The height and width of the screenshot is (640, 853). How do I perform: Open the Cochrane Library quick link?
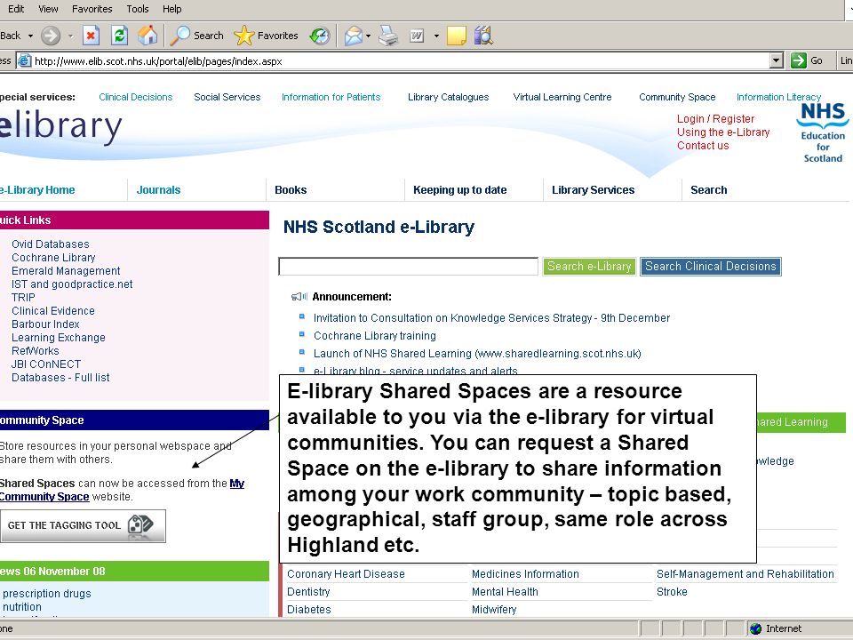tap(53, 258)
